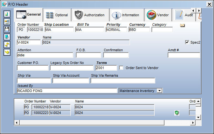The image size is (214, 134).
Task: Click the Ship Via Remarks field
Action: pyautogui.click(x=123, y=81)
